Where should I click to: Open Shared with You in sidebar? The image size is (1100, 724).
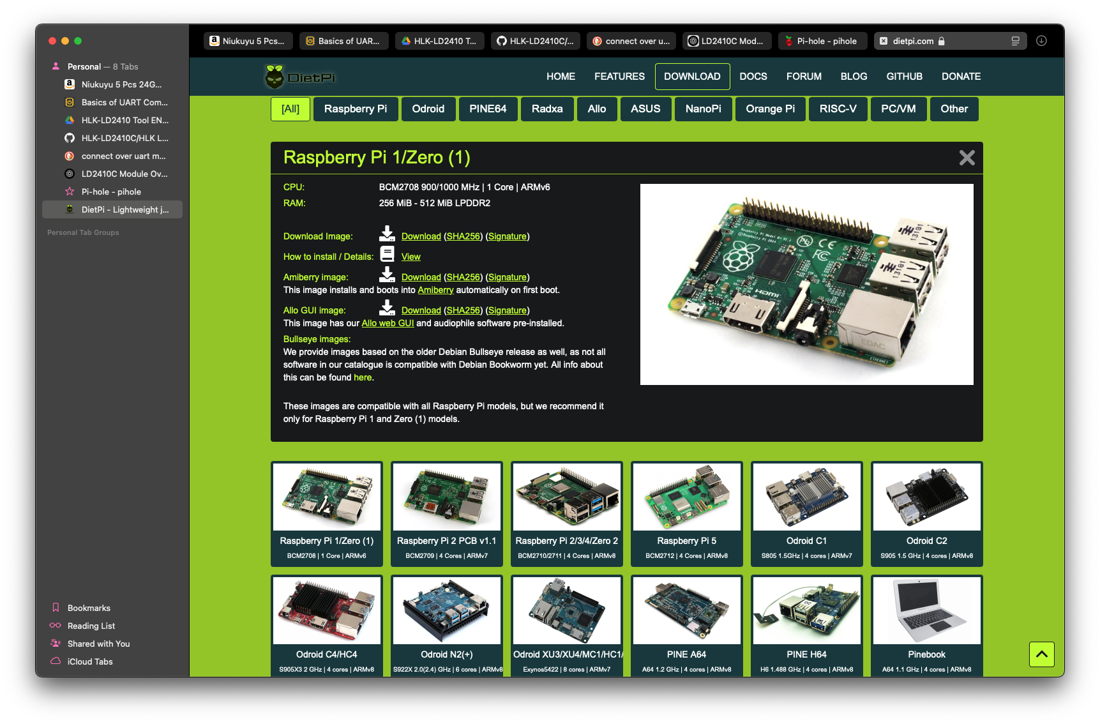pyautogui.click(x=98, y=644)
